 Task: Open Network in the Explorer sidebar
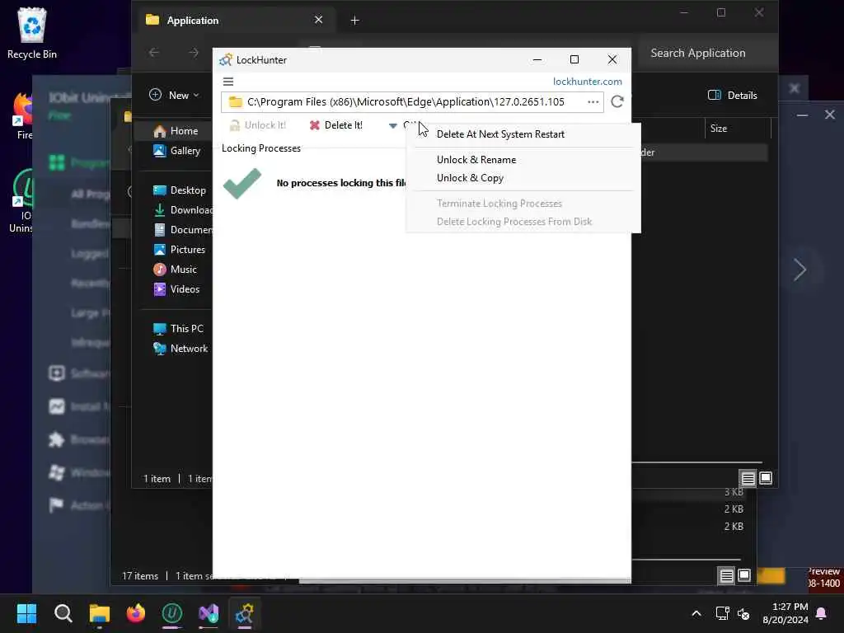pyautogui.click(x=181, y=349)
